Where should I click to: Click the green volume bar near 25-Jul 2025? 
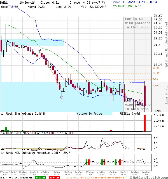click(6, 129)
